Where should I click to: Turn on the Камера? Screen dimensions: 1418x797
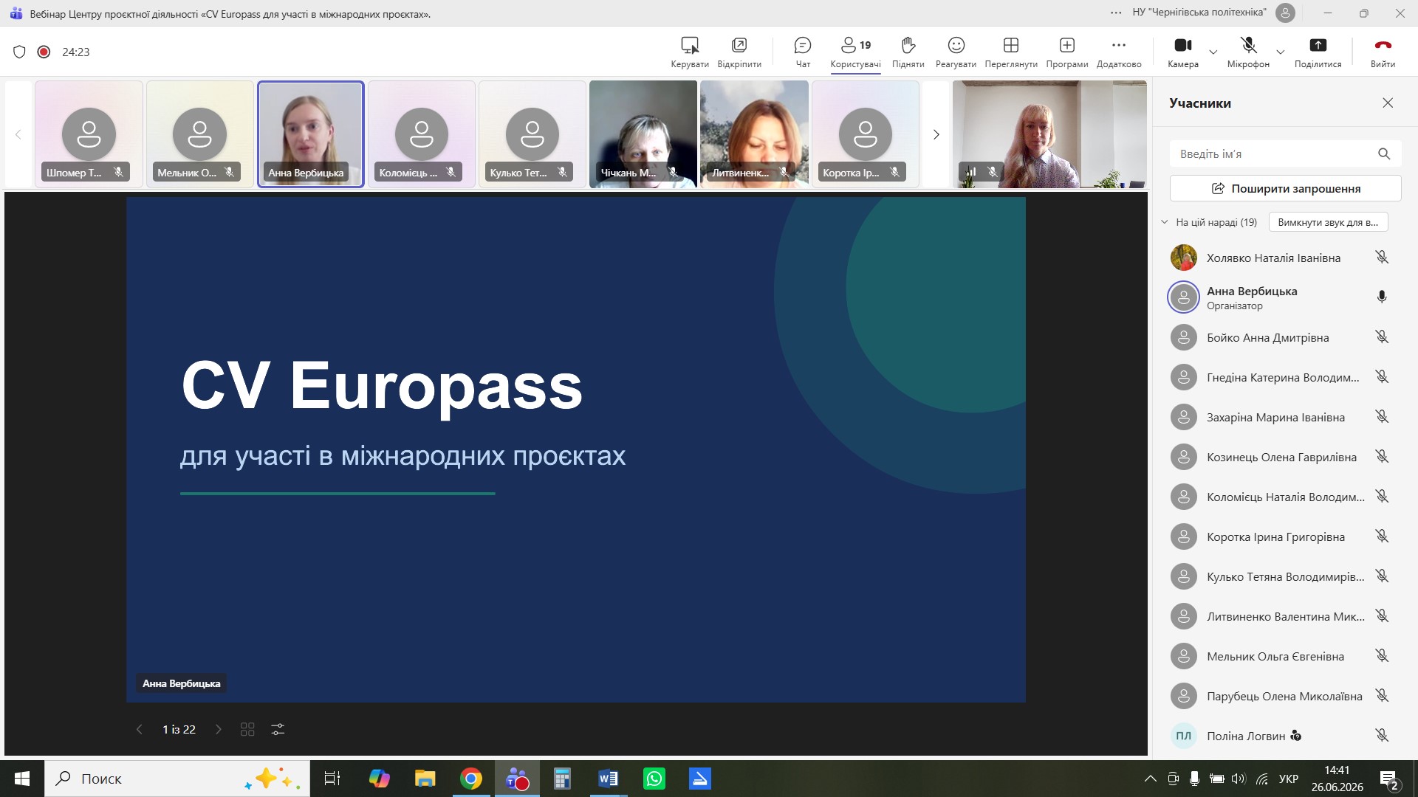click(x=1183, y=52)
